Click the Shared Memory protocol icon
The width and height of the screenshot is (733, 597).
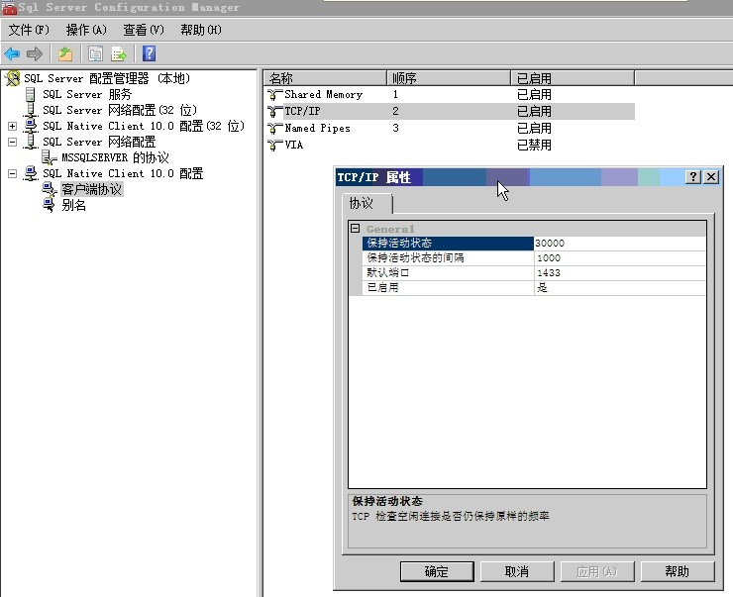(x=275, y=95)
